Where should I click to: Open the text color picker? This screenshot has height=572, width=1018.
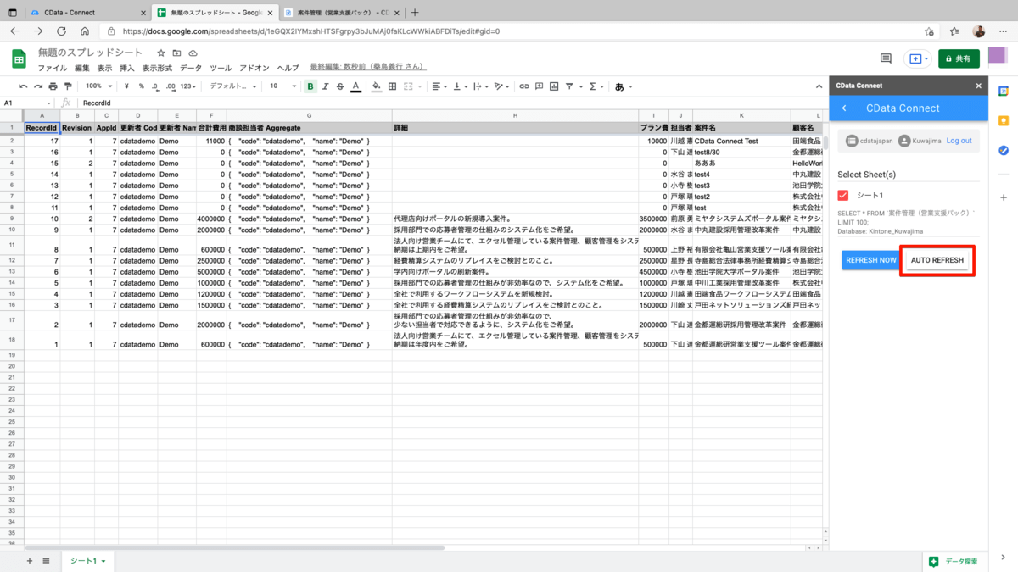point(355,86)
